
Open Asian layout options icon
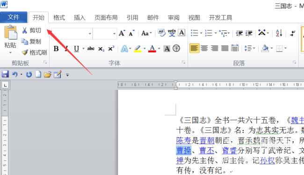[x=262, y=33]
